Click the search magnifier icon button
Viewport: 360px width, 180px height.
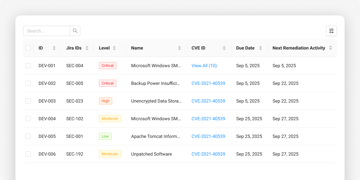[x=75, y=31]
